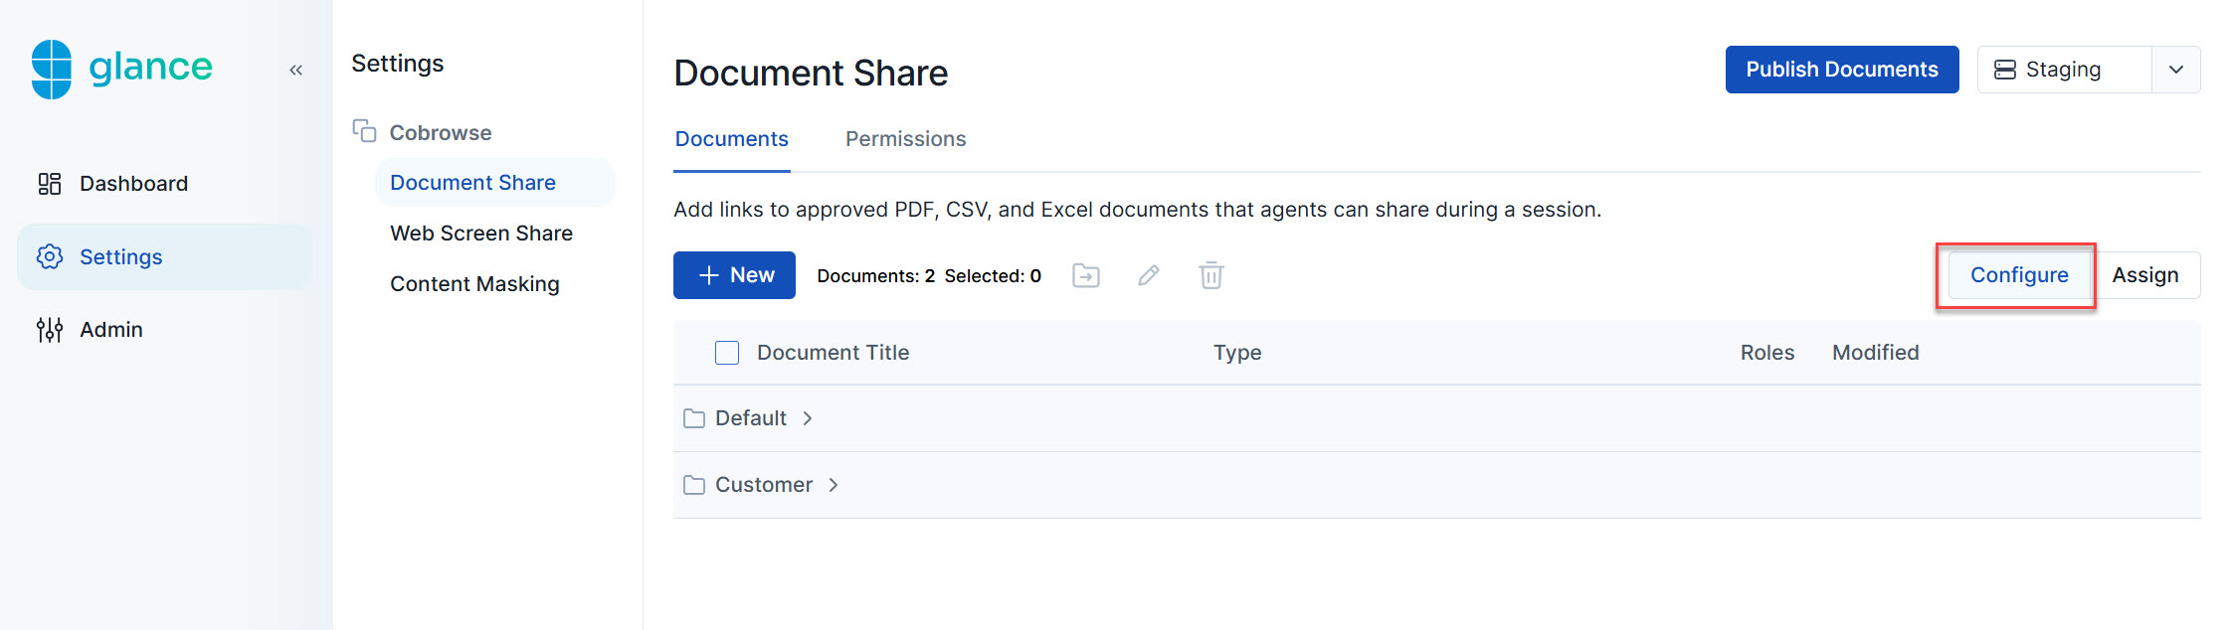
Task: Open Admin section in sidebar
Action: click(110, 330)
